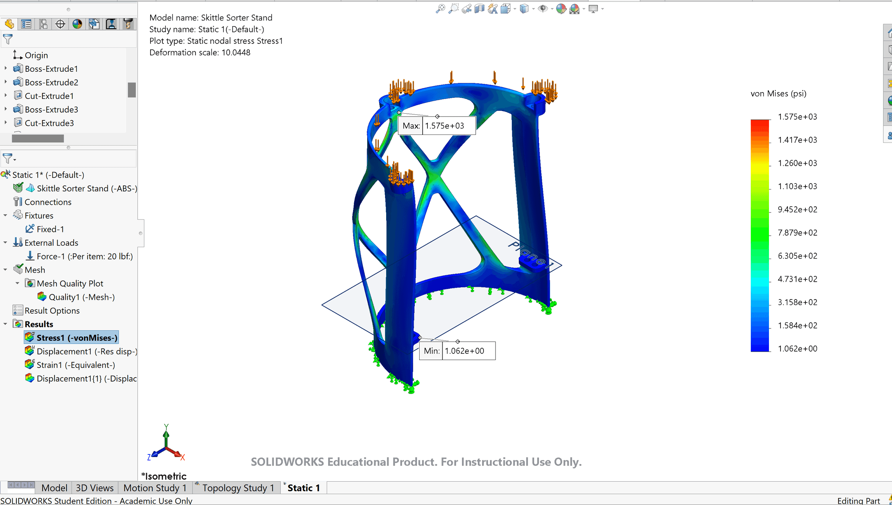Screen dimensions: 892x505
Task: Click the View Settings monitor icon
Action: 593,9
